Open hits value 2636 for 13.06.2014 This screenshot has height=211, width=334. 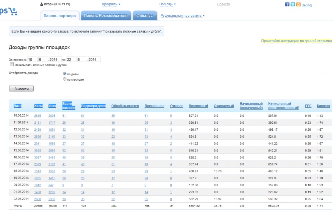coord(37,136)
